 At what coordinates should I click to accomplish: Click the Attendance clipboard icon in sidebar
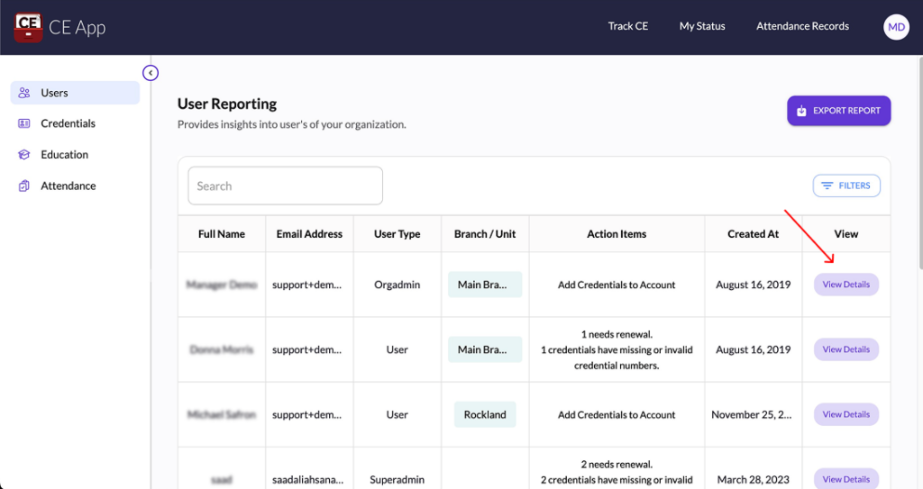point(24,186)
